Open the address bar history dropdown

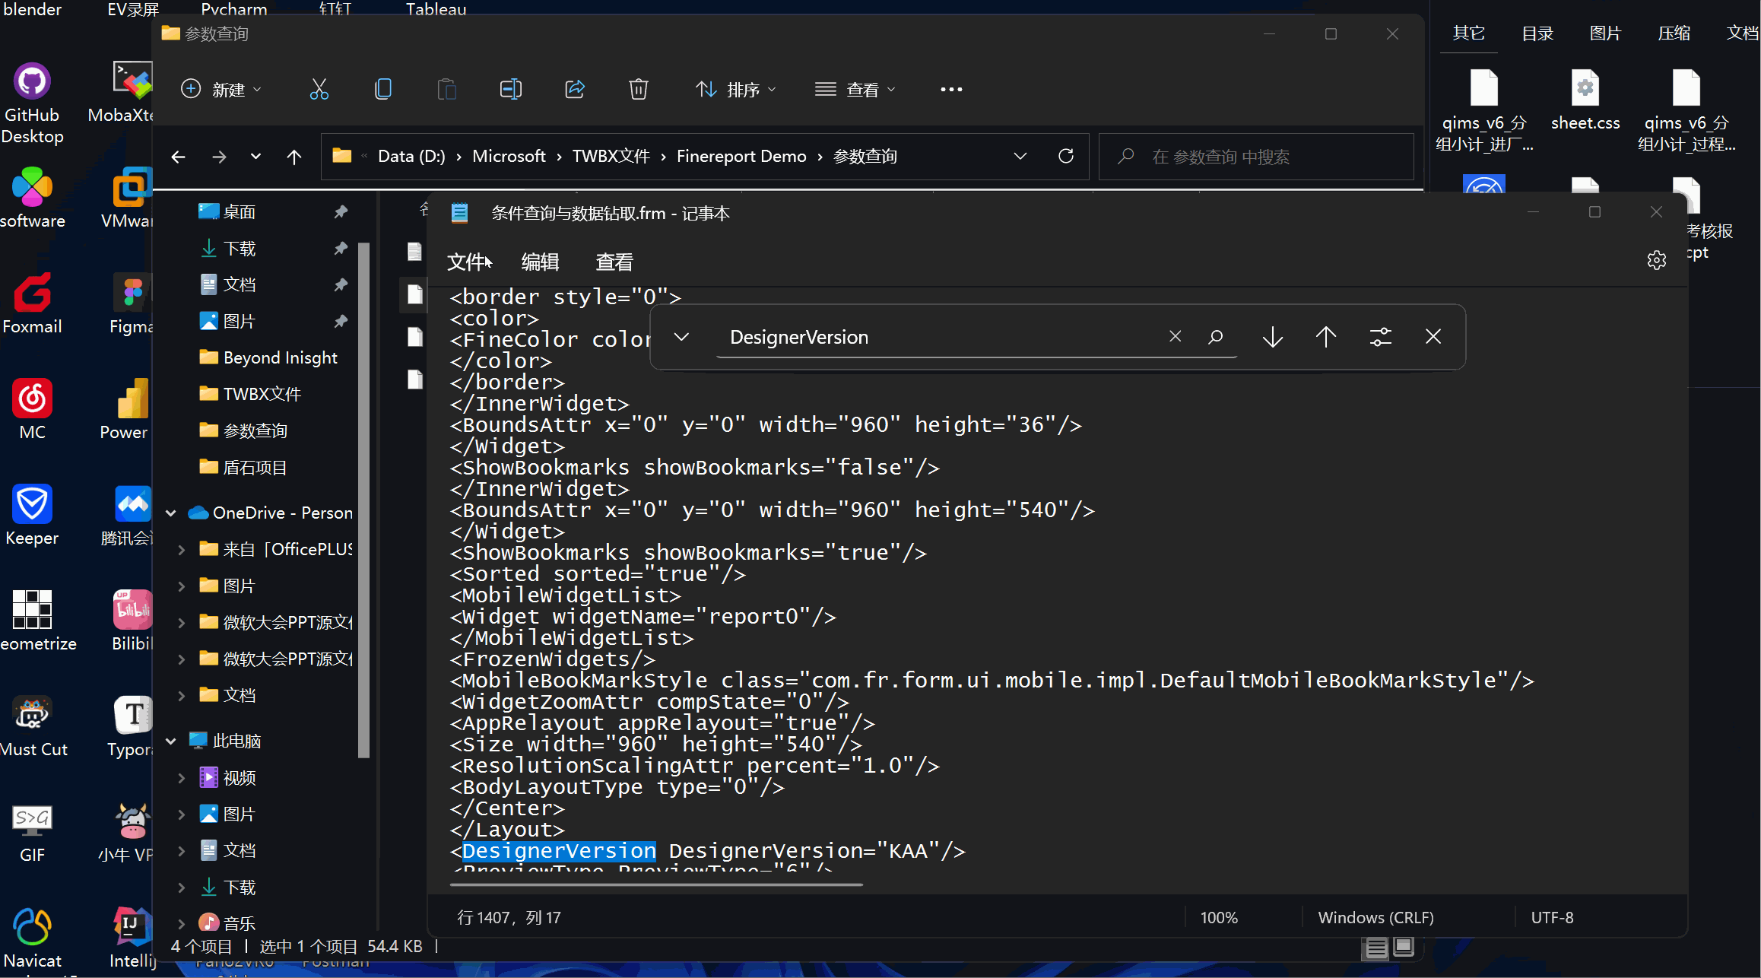pyautogui.click(x=1020, y=157)
